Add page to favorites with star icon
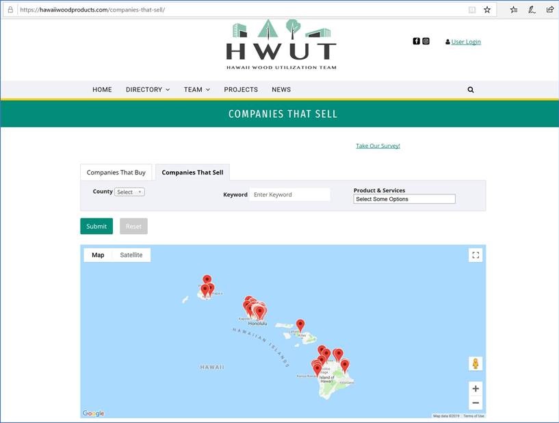The width and height of the screenshot is (559, 423). click(x=487, y=10)
